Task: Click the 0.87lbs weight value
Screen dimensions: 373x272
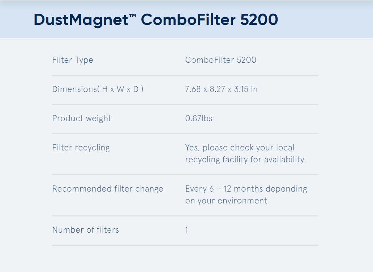Action: [199, 118]
